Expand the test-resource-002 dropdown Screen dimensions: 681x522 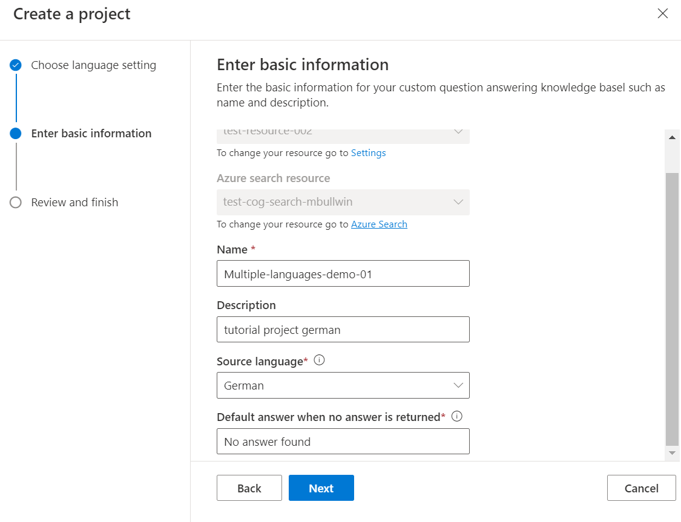point(343,133)
